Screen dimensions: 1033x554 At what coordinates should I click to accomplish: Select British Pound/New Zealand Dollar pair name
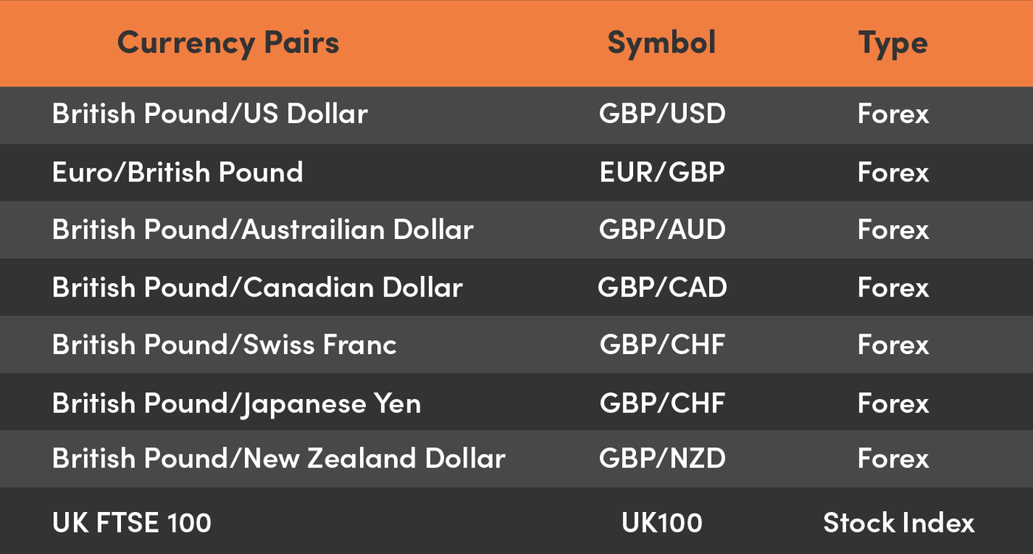coord(278,459)
